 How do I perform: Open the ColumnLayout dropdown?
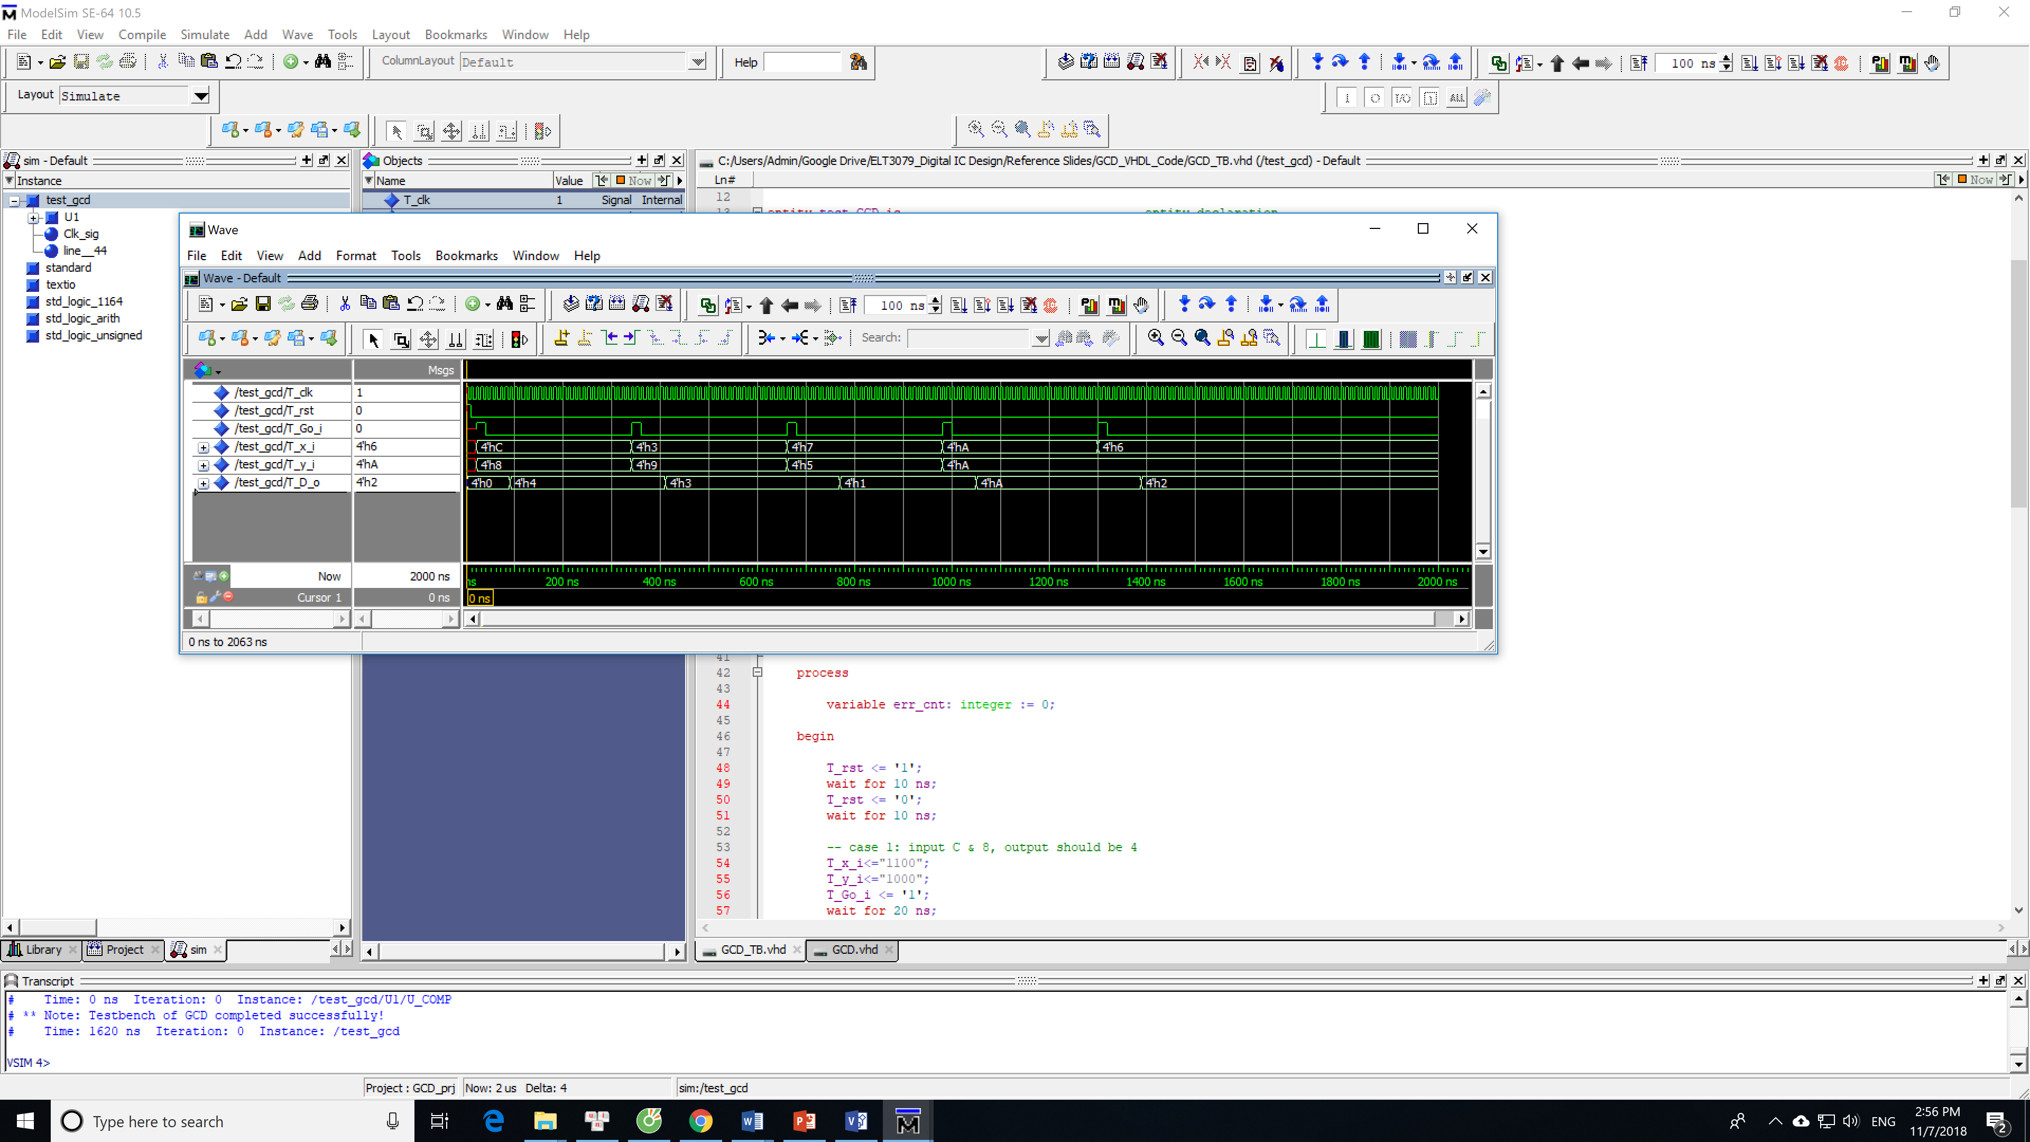tap(697, 62)
